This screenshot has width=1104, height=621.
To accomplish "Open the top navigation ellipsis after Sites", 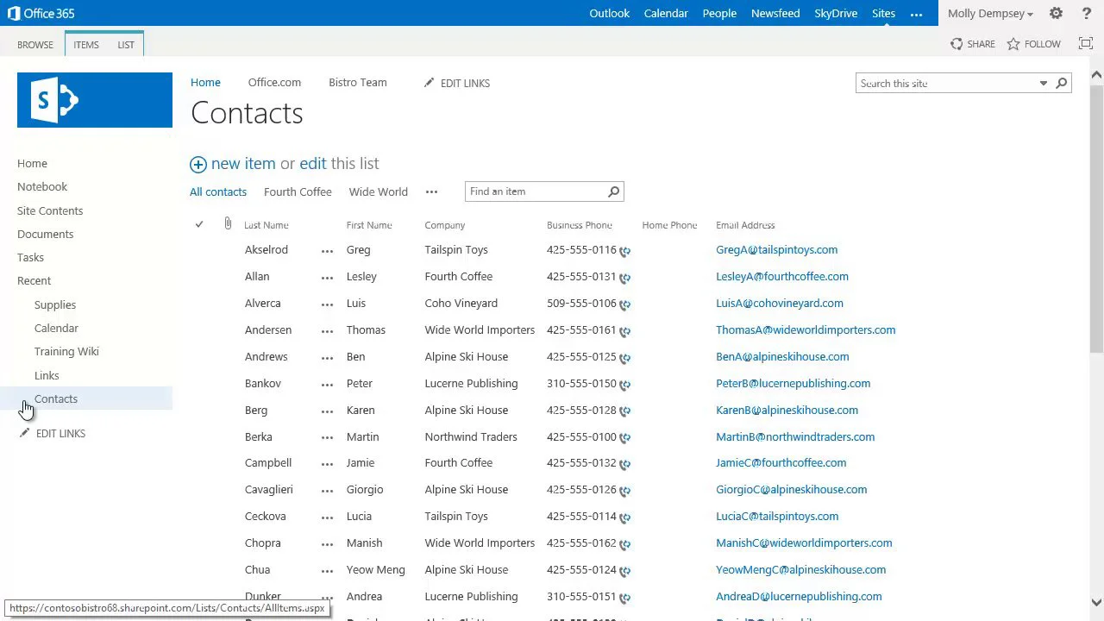I will click(x=916, y=14).
